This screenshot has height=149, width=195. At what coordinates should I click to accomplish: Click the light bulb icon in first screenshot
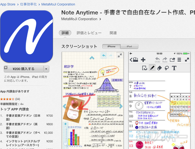(102, 72)
